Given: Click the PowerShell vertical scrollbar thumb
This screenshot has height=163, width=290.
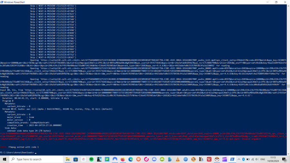Looking at the screenshot, I should 288,86.
